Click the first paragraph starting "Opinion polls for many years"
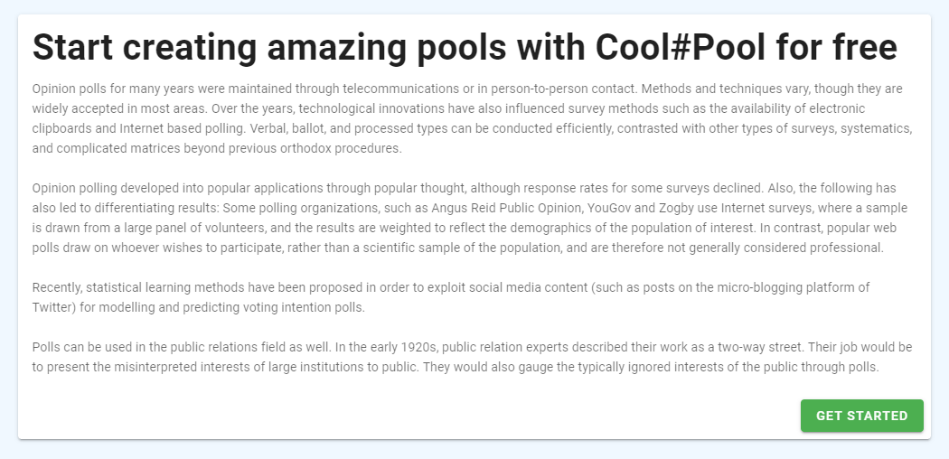Viewport: 949px width, 459px height. [470, 118]
